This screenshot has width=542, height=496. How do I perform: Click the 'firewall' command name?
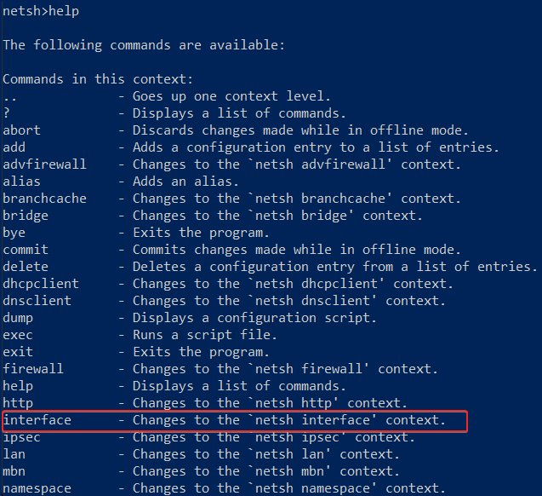(33, 369)
